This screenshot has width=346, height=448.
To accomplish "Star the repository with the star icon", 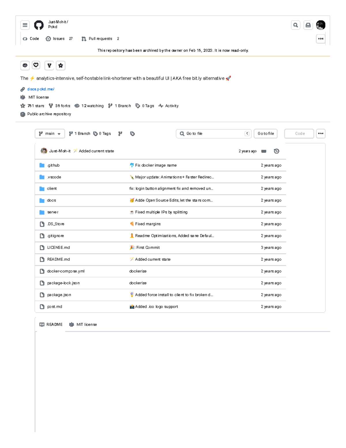I will click(61, 65).
